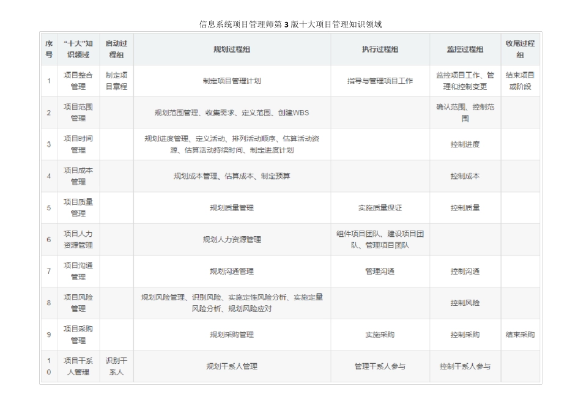
Task: Click the 结束项目或阶段 cell
Action: (x=520, y=81)
